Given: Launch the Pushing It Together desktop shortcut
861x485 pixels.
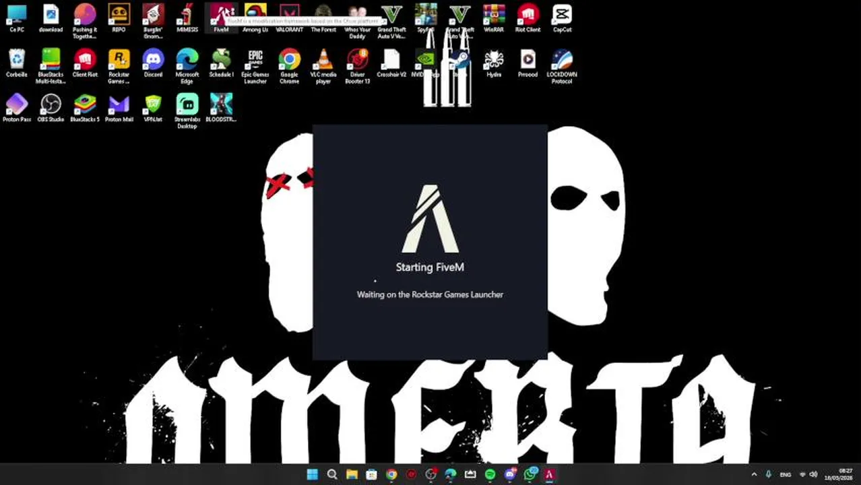Looking at the screenshot, I should pos(85,21).
